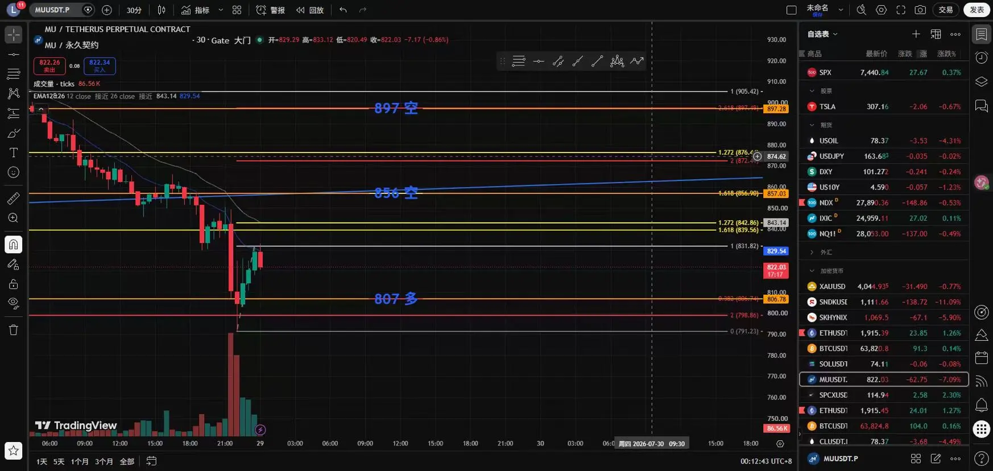
Task: Open pattern tools in left toolbar
Action: (x=14, y=93)
